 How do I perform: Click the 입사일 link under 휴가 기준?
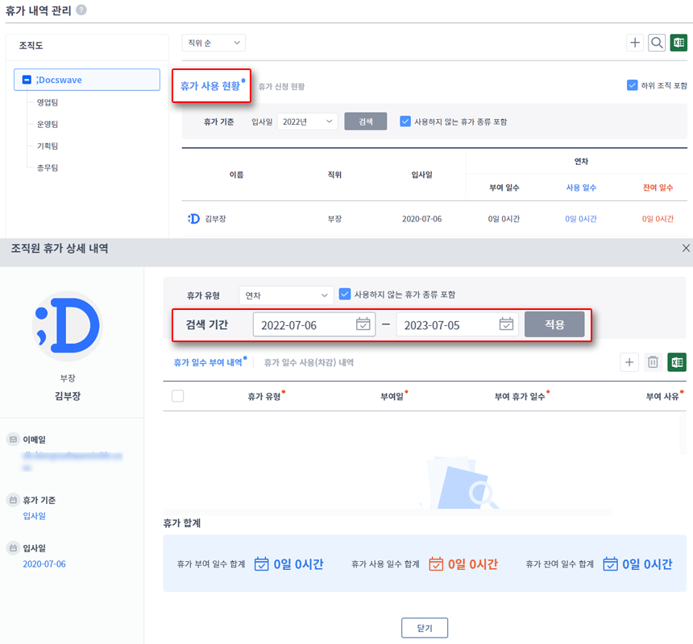(x=34, y=515)
